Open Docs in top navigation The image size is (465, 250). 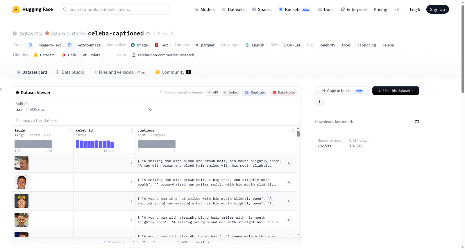tap(325, 9)
